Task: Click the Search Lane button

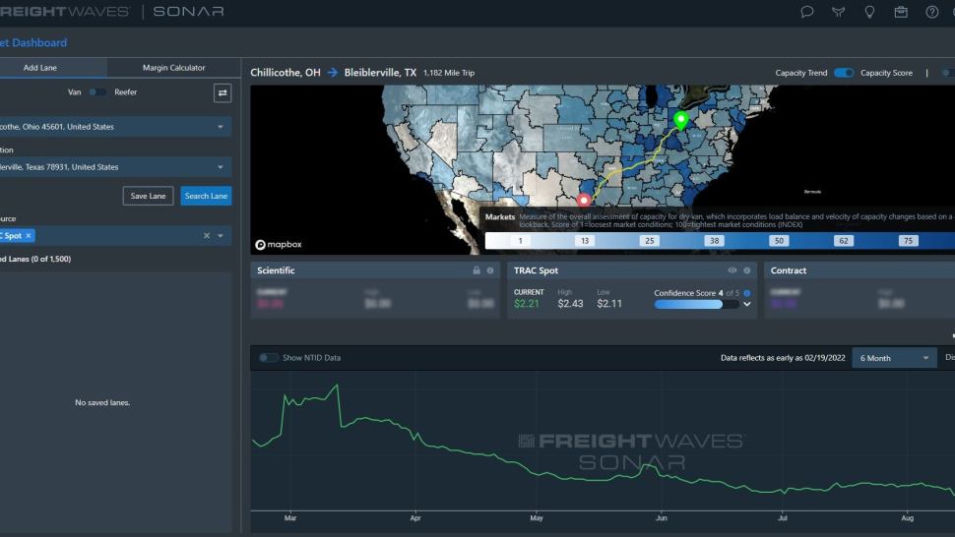Action: tap(206, 196)
